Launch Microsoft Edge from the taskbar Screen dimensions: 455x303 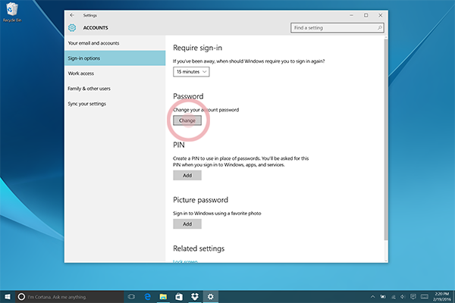pos(147,297)
